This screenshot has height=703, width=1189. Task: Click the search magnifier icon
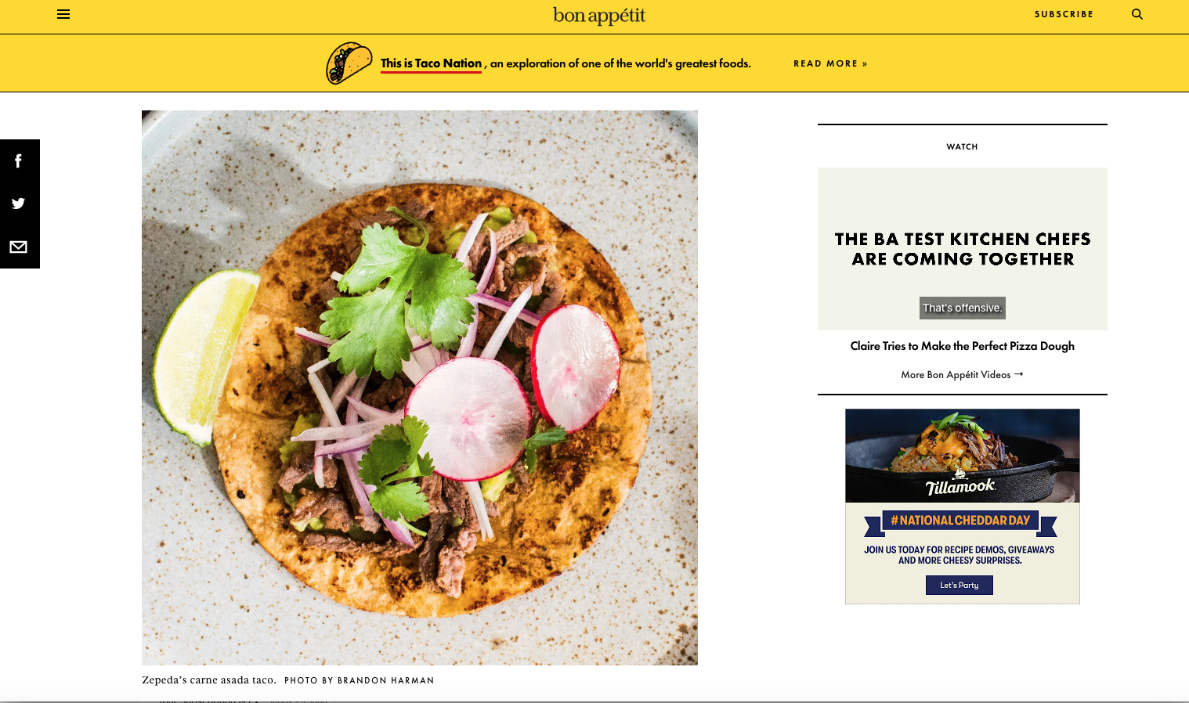(1137, 14)
